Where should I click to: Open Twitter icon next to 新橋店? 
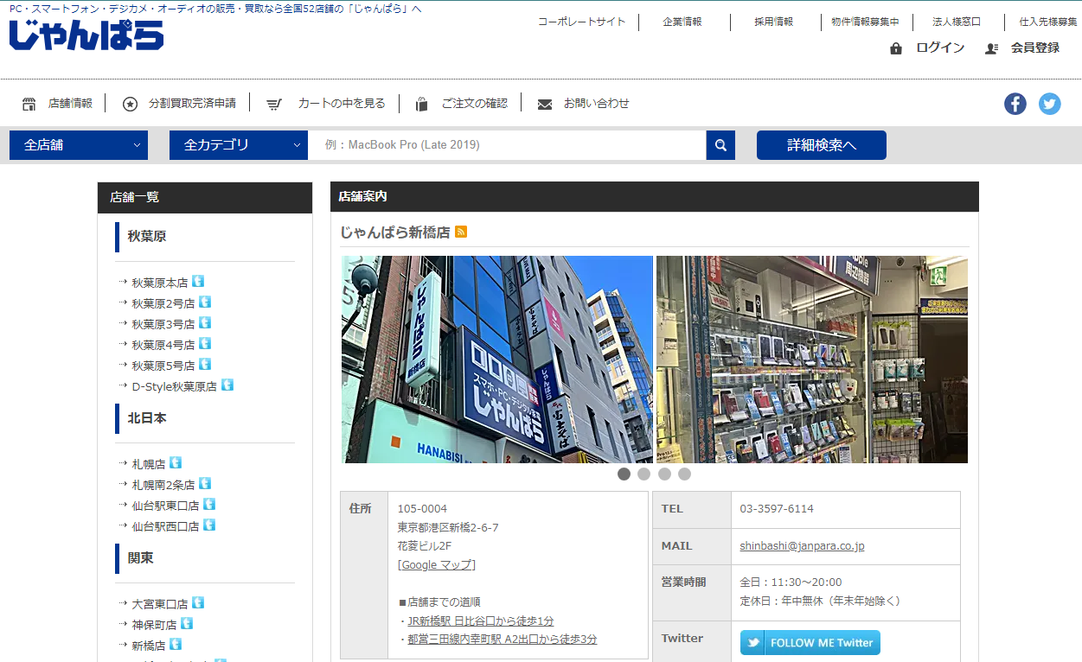[176, 644]
